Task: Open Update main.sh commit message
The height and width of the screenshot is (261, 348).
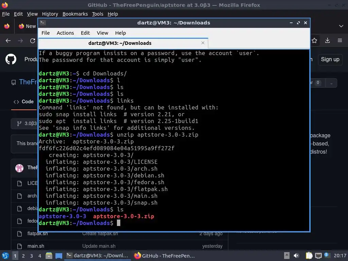Action: click(x=99, y=246)
